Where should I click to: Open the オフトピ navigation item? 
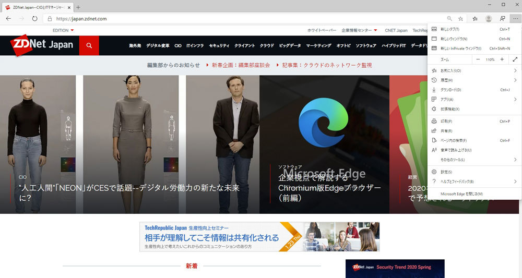(343, 45)
